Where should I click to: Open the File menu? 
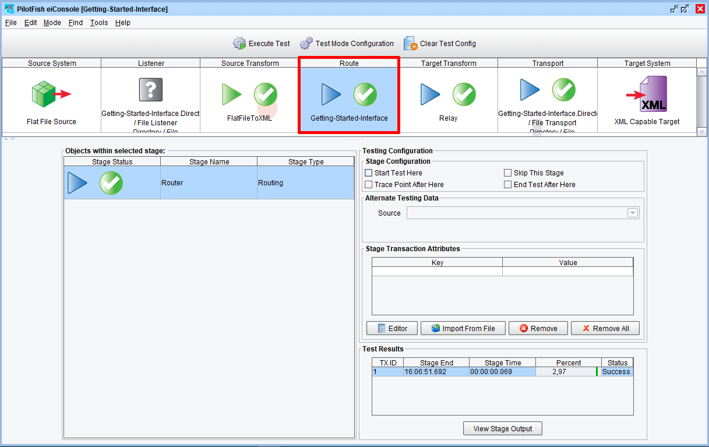11,23
